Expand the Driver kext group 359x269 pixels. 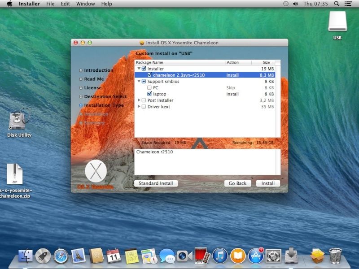click(139, 107)
